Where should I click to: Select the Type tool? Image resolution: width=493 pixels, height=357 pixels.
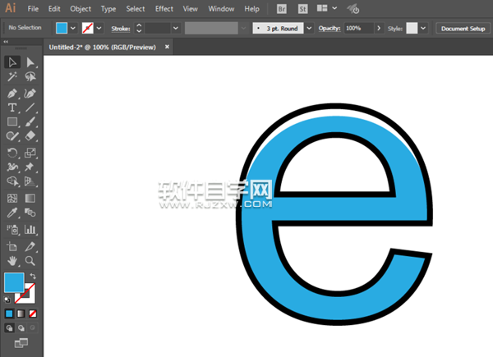[12, 108]
